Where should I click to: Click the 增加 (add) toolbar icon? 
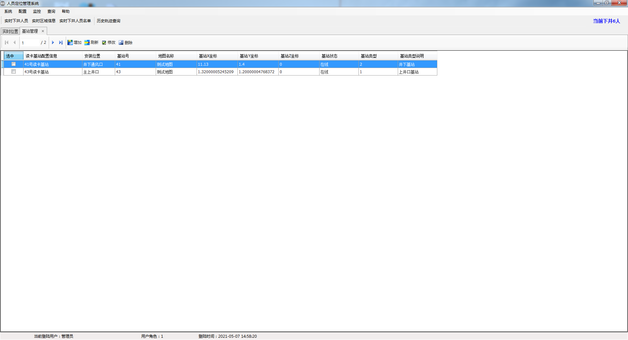(x=70, y=42)
